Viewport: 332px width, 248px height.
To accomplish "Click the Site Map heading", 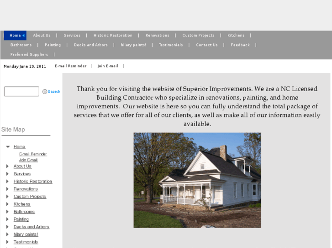I will 13,130.
